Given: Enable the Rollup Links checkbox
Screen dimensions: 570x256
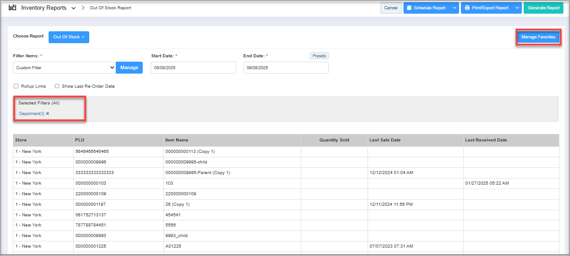Looking at the screenshot, I should point(16,86).
